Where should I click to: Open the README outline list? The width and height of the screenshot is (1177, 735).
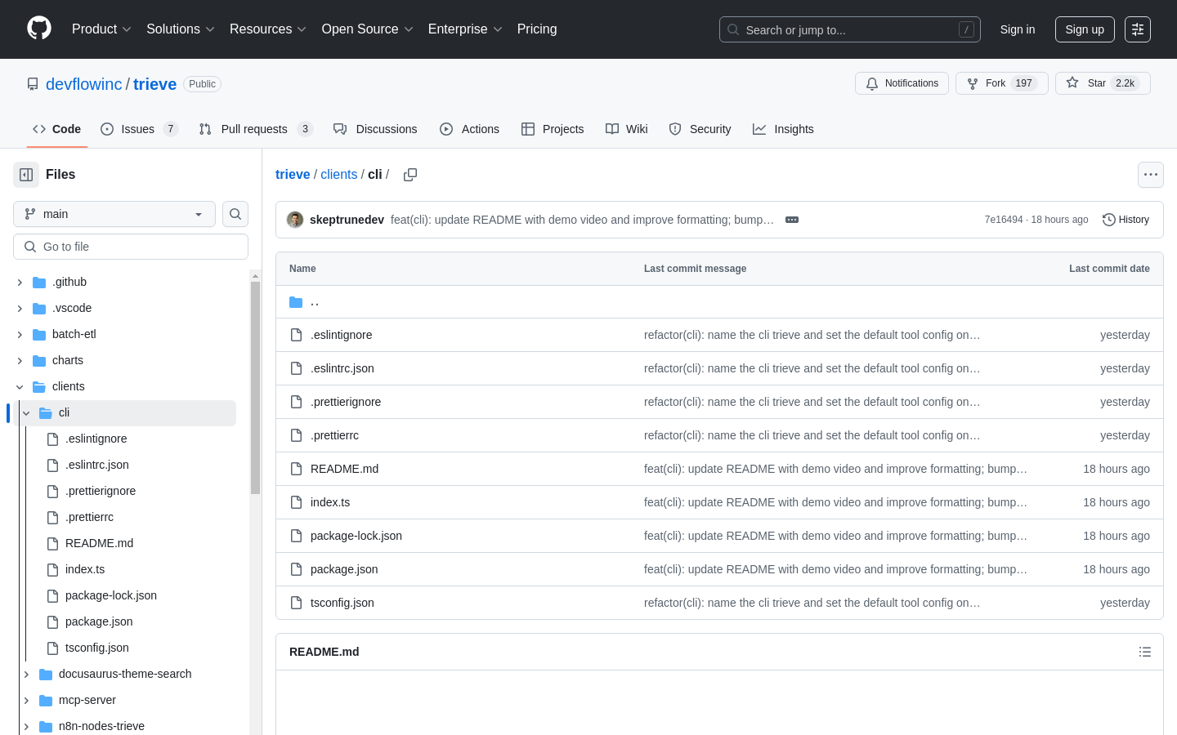tap(1145, 652)
